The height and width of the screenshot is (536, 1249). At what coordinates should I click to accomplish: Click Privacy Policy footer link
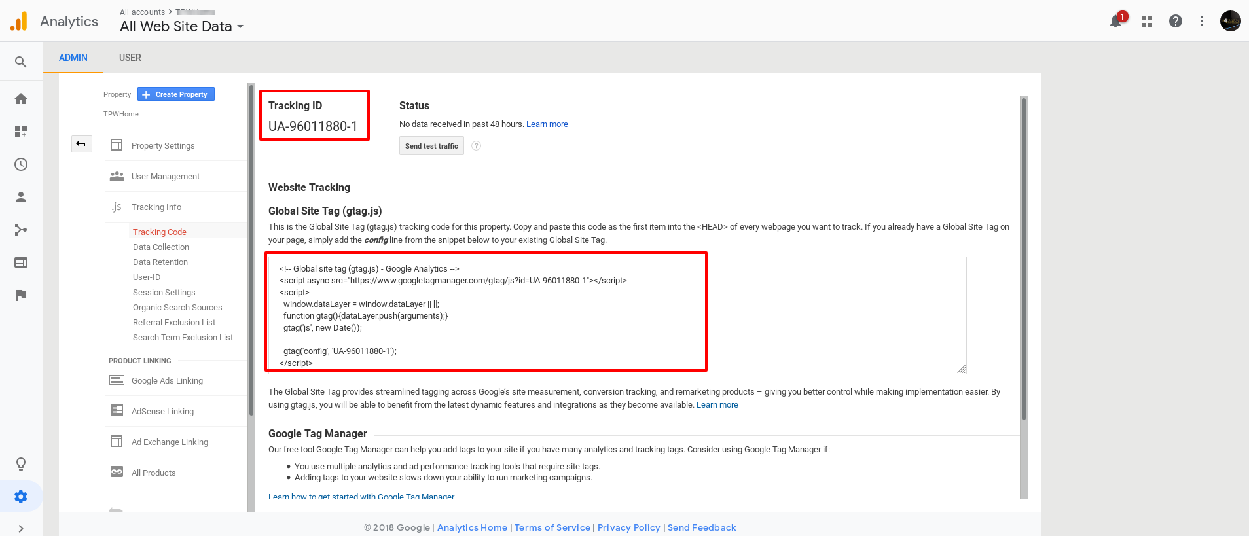coord(629,527)
